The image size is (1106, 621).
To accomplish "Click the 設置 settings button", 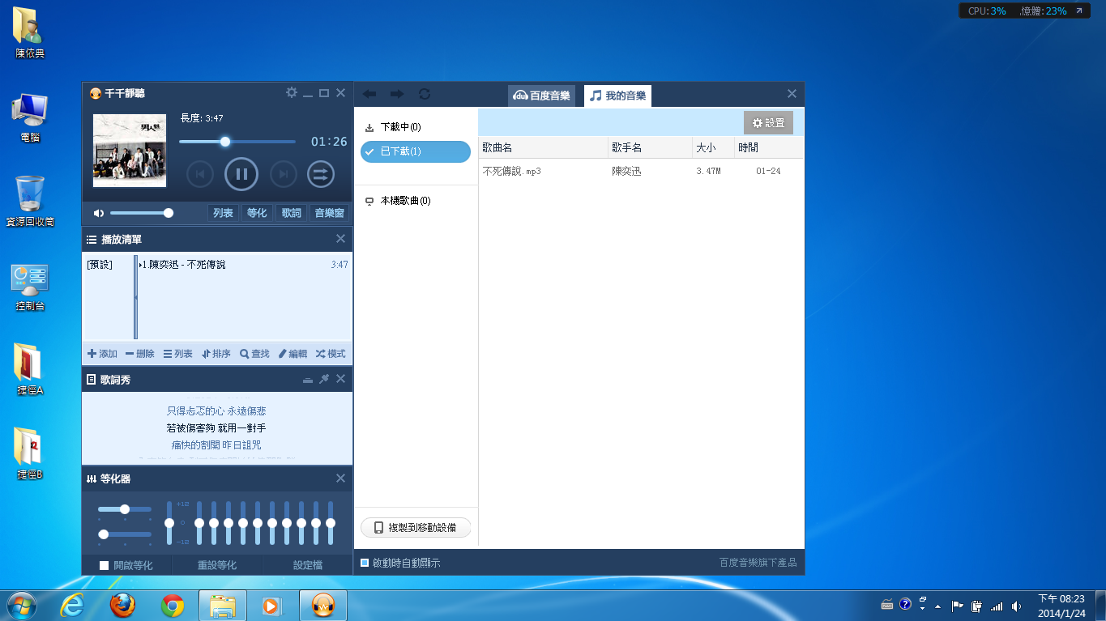I will [x=768, y=122].
